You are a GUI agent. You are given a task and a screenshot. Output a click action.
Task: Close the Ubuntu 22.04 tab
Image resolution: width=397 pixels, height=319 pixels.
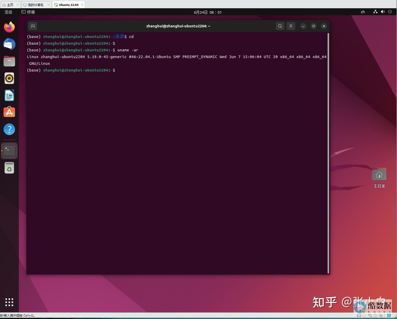[x=82, y=5]
